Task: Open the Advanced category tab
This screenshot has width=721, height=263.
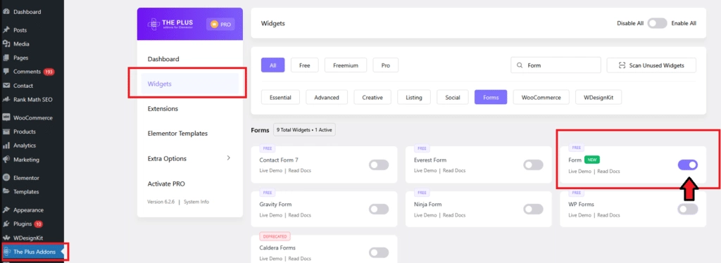Action: click(327, 97)
